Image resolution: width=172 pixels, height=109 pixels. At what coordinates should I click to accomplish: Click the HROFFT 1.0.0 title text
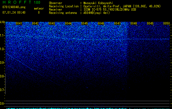[21, 2]
